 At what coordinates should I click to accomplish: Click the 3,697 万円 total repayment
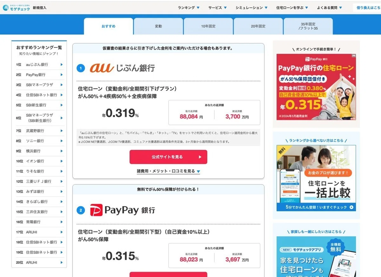237,260
